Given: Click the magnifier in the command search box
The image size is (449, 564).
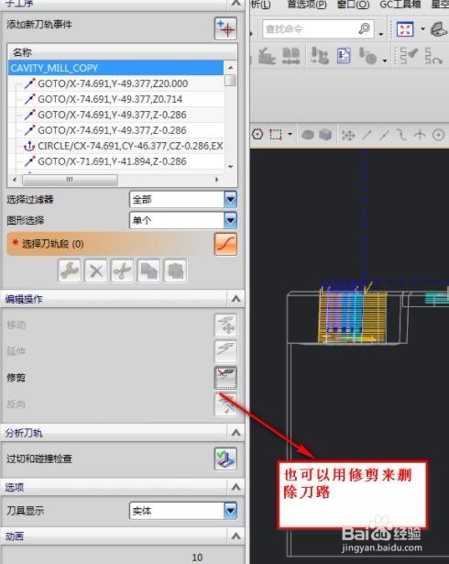Looking at the screenshot, I should tap(364, 28).
